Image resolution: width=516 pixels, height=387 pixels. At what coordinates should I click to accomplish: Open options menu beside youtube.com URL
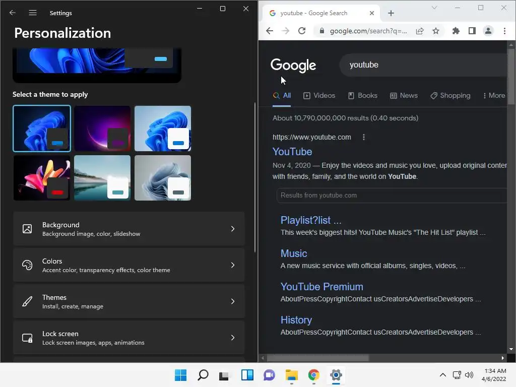point(364,137)
